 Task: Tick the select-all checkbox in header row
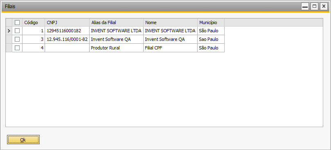[17, 22]
